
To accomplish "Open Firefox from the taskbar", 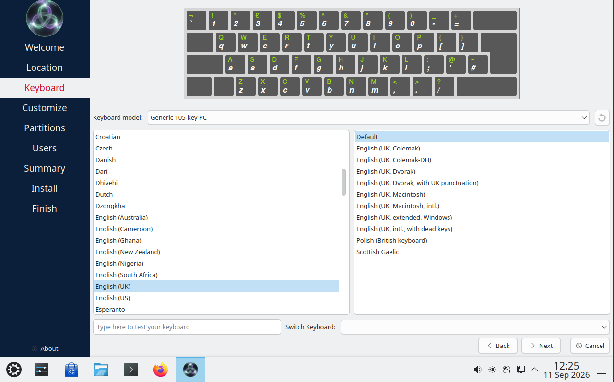I will [x=161, y=370].
